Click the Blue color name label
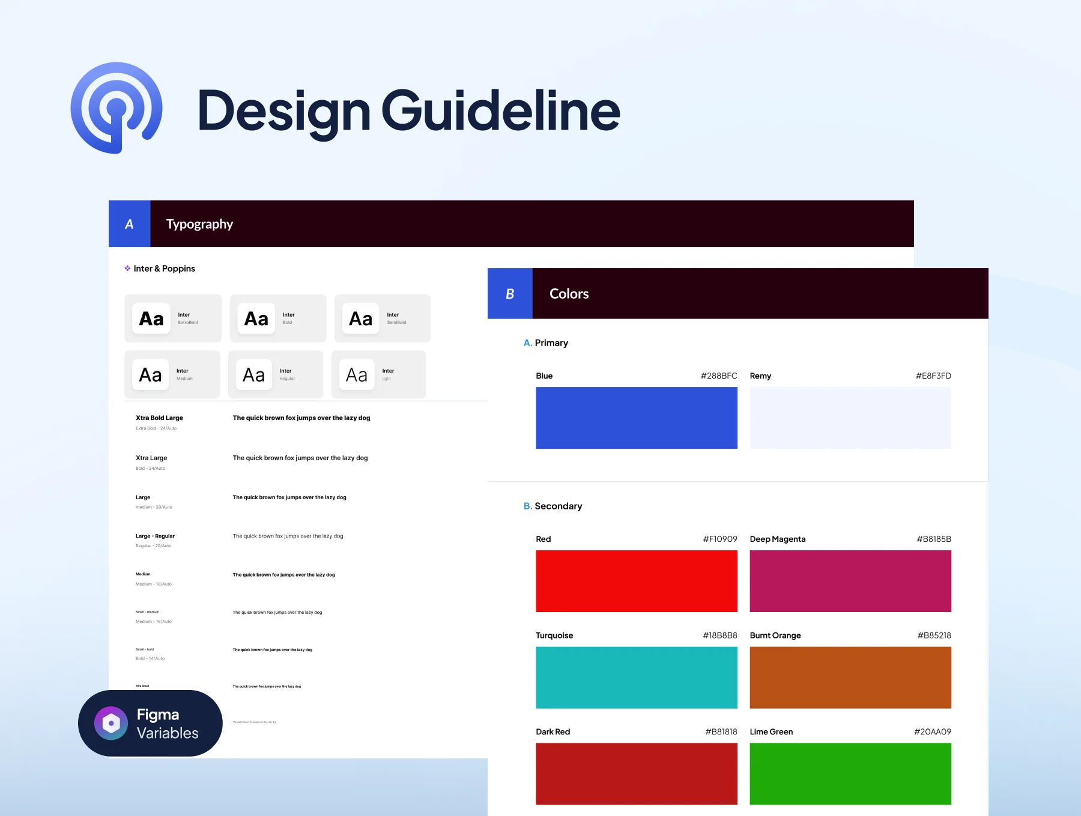This screenshot has height=816, width=1081. 544,376
